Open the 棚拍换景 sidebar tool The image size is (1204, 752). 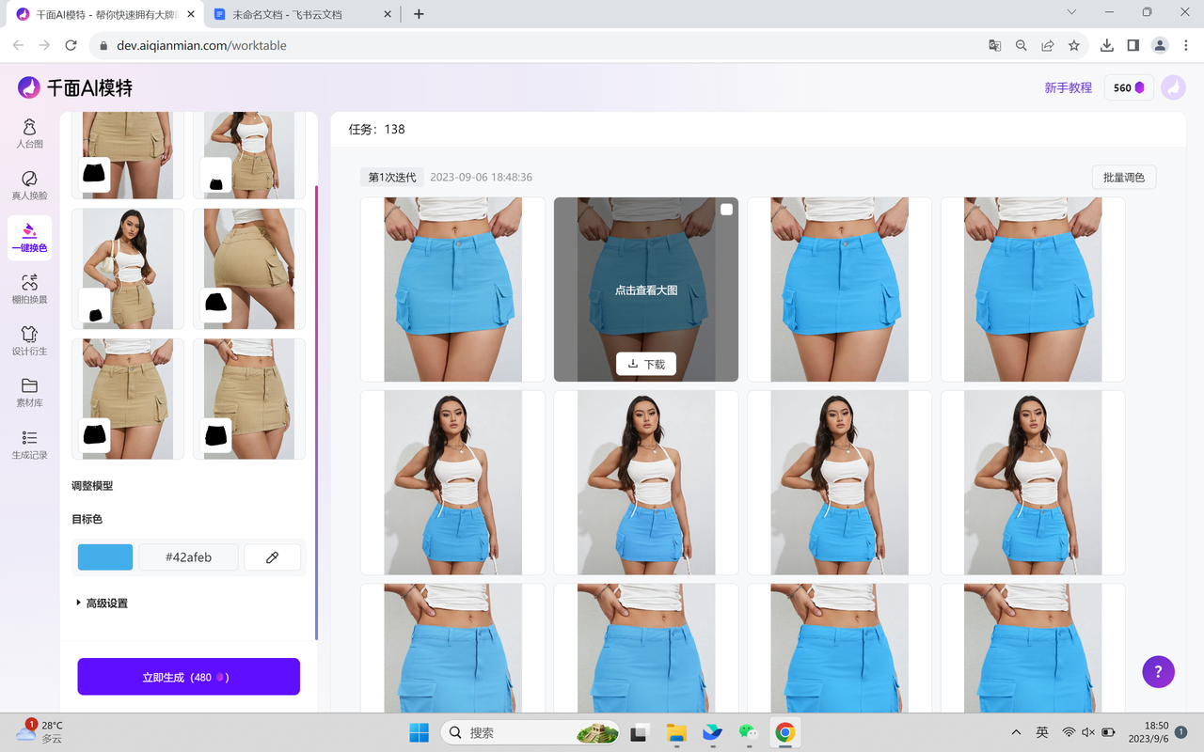coord(29,289)
